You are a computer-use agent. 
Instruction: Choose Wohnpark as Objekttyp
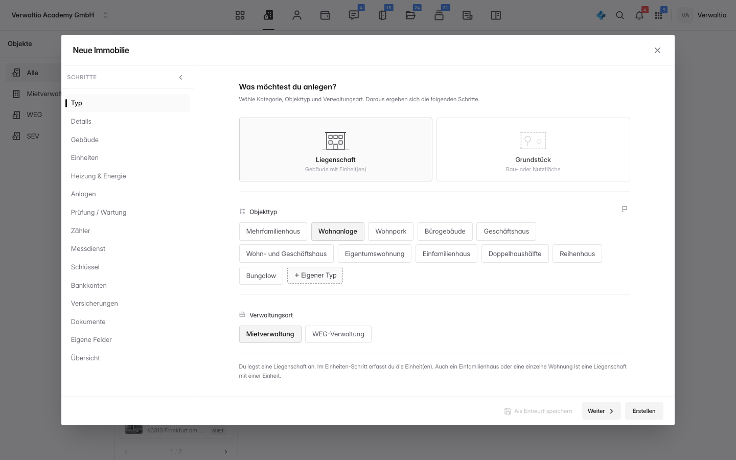point(391,232)
